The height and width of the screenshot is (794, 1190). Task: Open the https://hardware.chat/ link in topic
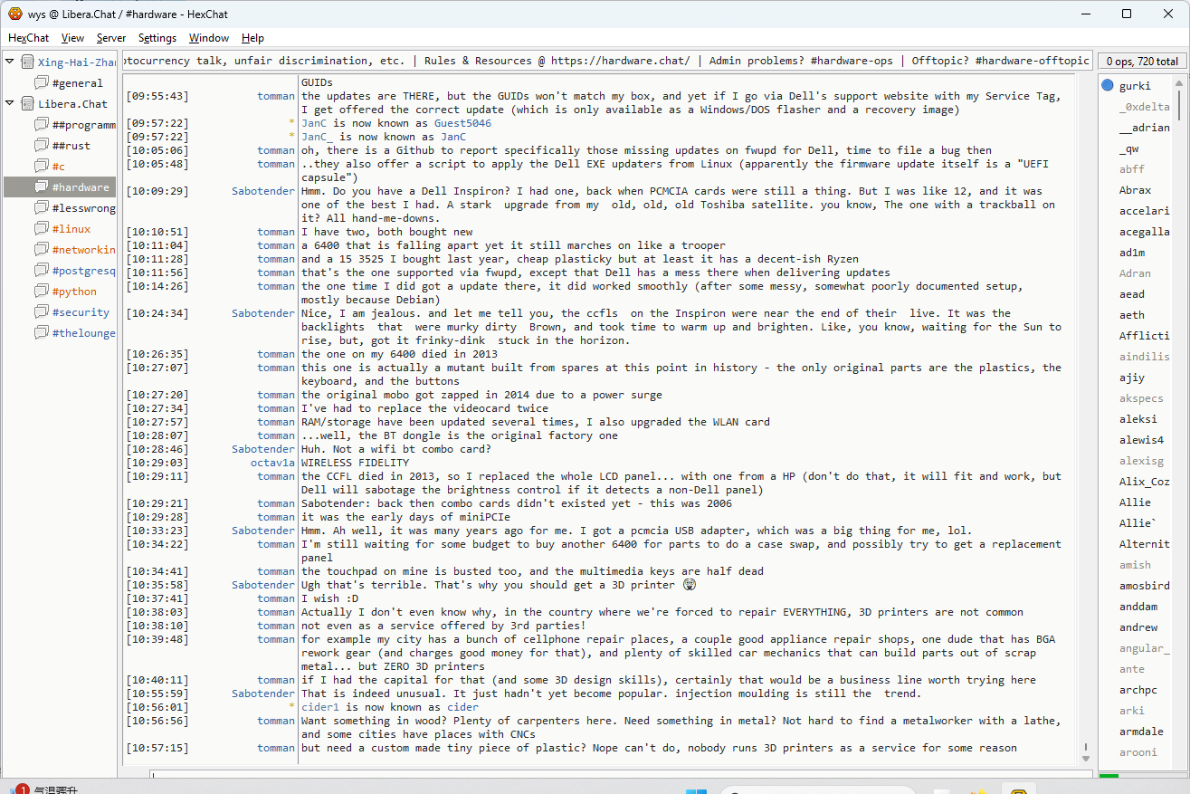point(620,61)
